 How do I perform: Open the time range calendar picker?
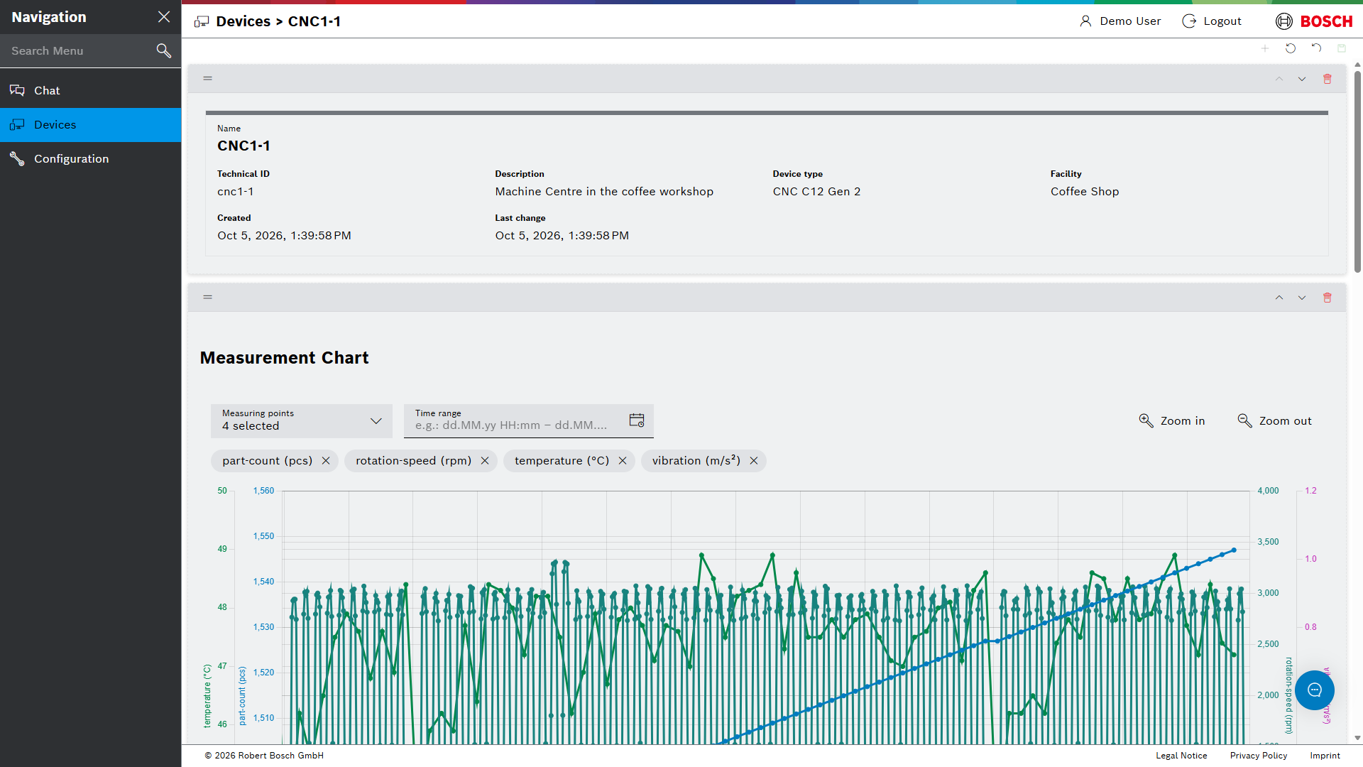pyautogui.click(x=637, y=420)
